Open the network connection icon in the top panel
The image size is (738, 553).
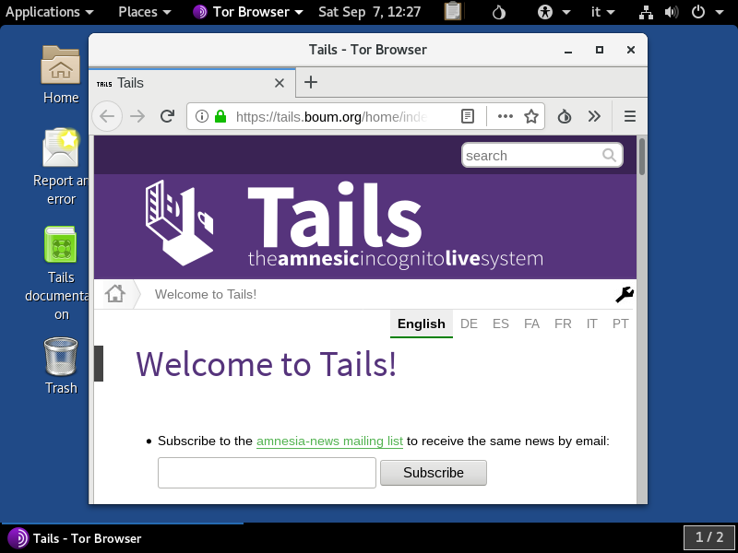[x=646, y=12]
